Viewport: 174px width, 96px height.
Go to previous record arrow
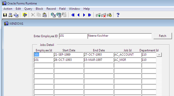(78, 15)
